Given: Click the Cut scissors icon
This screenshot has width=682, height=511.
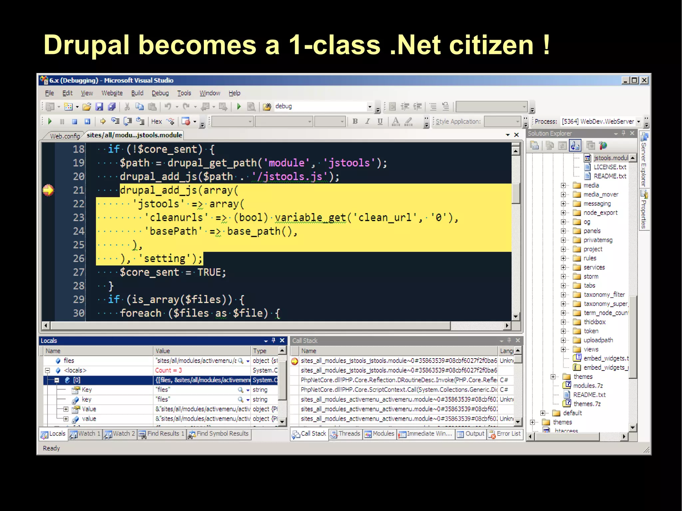Looking at the screenshot, I should (127, 107).
